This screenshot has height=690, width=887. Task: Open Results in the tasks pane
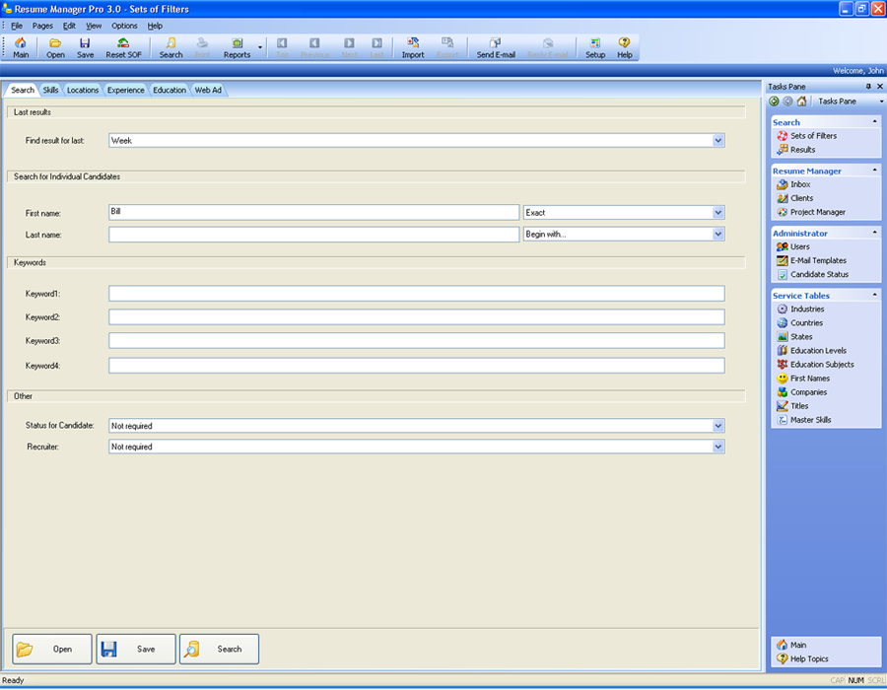(796, 149)
